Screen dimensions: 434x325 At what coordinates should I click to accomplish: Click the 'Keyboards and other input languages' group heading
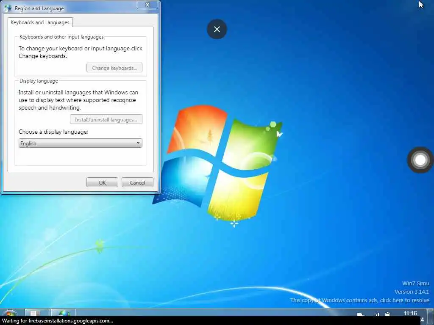(x=61, y=37)
